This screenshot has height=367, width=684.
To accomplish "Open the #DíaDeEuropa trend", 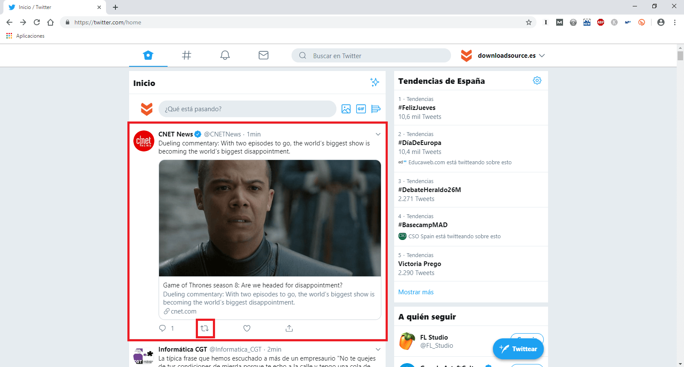I will point(420,143).
